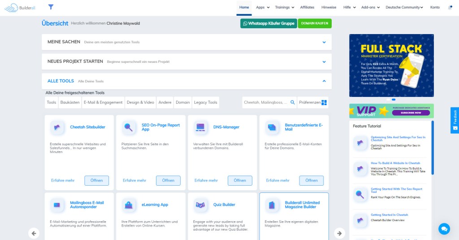
Task: Click the Cheetah Sitebuilder tool icon
Action: (58, 127)
